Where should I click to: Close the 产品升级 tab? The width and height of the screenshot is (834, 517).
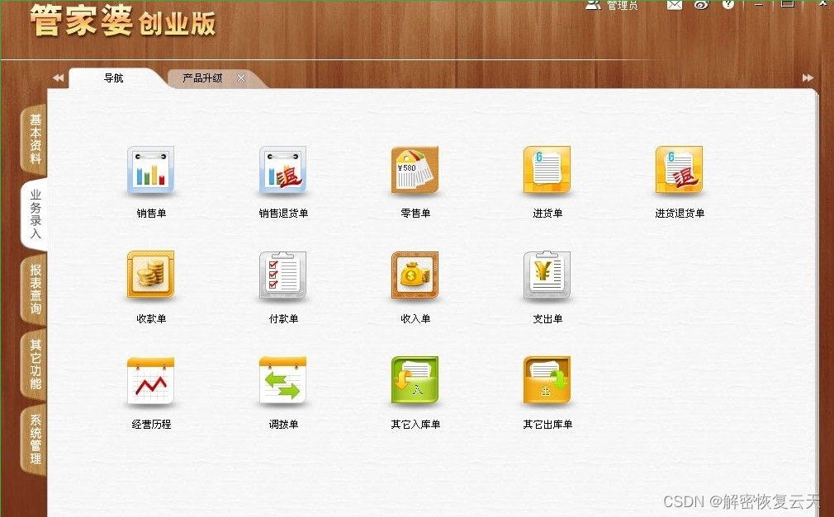(x=241, y=78)
